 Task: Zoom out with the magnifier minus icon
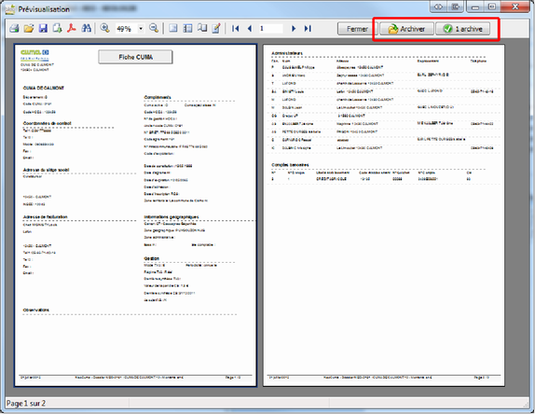154,28
